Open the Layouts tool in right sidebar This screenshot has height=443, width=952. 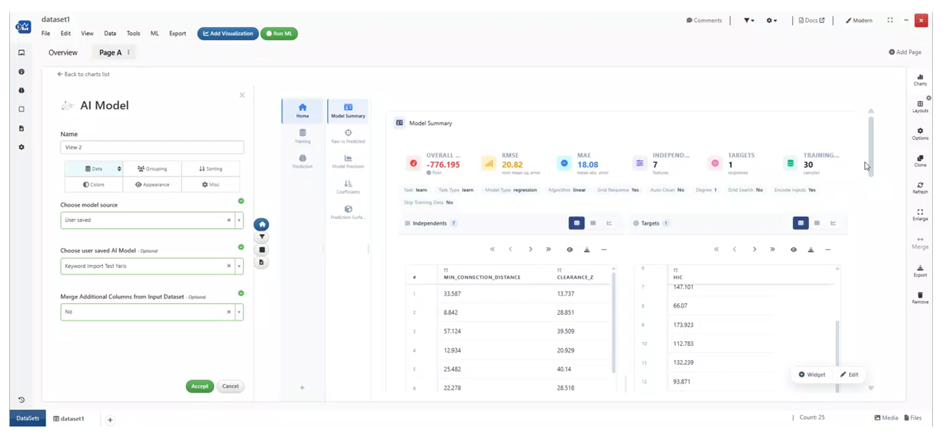[x=920, y=107]
